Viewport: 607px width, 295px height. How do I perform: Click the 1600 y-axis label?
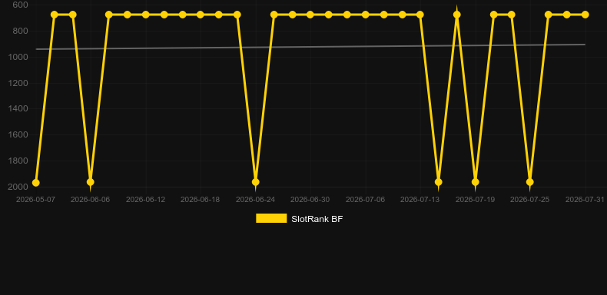point(18,134)
